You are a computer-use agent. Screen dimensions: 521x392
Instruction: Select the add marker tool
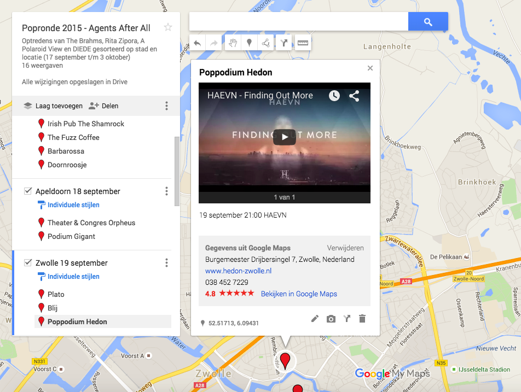tap(249, 43)
